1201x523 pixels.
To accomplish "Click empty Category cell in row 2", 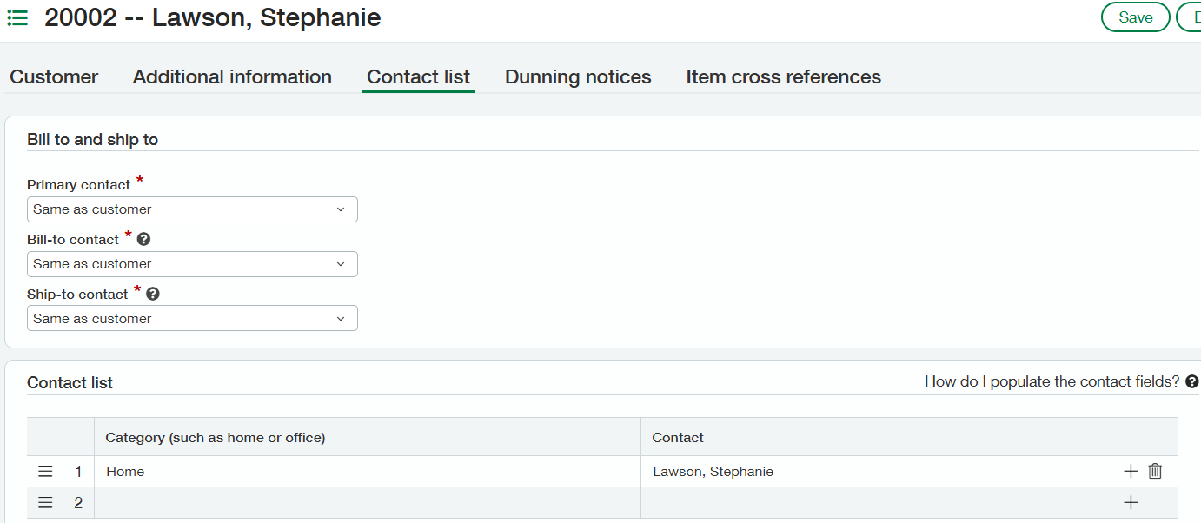I will pos(367,503).
